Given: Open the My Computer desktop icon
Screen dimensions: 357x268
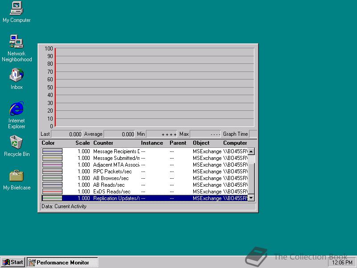Looking at the screenshot, I should click(17, 12).
